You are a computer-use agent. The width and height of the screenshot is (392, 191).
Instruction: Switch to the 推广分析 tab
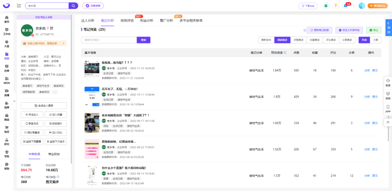(x=166, y=21)
